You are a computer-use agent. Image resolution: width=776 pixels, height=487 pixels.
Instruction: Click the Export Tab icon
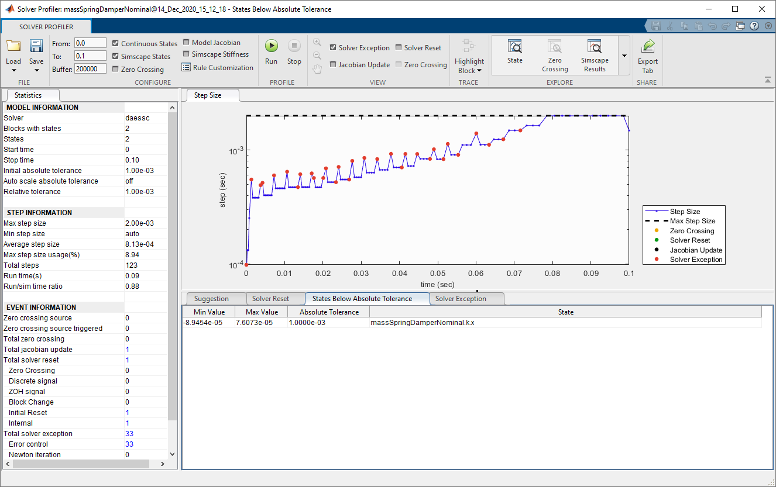tap(648, 55)
